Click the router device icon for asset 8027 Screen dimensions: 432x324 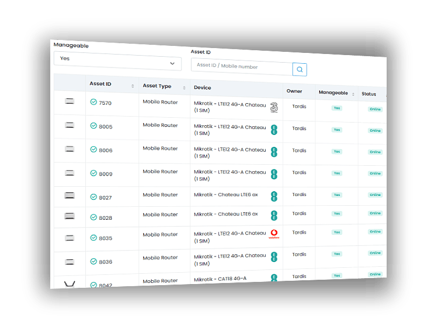tap(70, 195)
